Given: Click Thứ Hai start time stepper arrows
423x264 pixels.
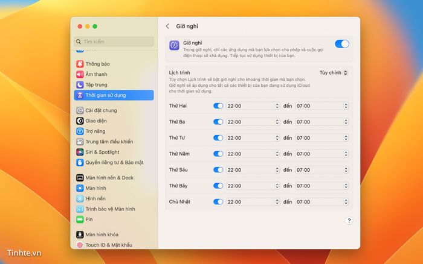Looking at the screenshot, I should (x=277, y=105).
